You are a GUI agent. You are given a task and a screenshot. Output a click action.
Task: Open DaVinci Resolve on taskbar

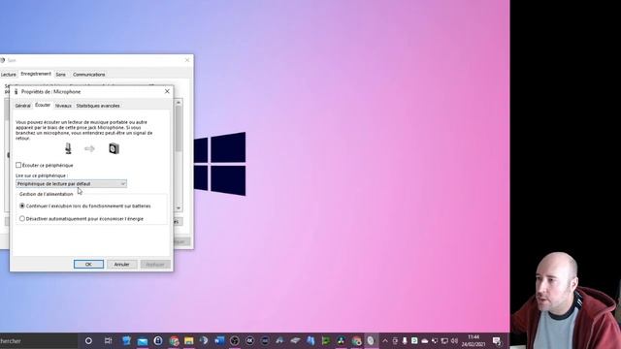pyautogui.click(x=341, y=340)
